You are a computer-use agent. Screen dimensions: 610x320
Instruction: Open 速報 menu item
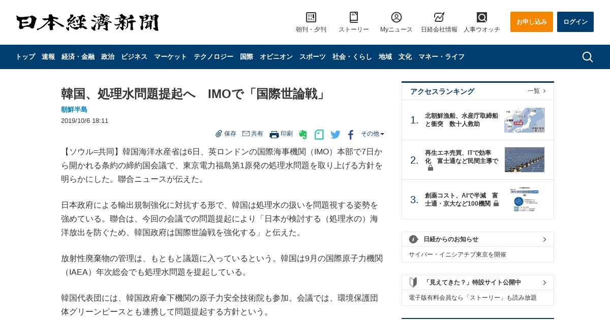(48, 57)
